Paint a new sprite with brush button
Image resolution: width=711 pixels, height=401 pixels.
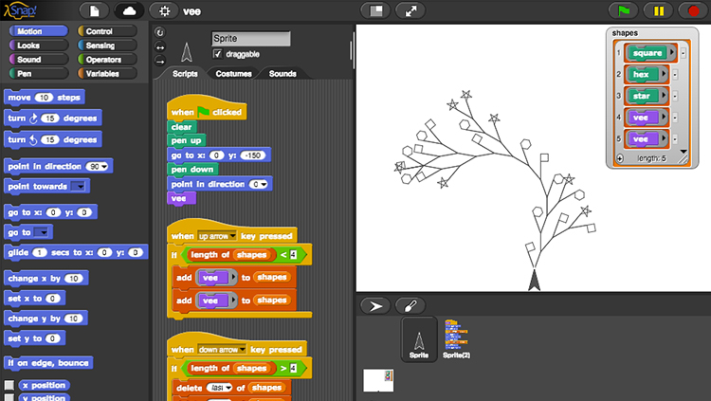click(410, 306)
